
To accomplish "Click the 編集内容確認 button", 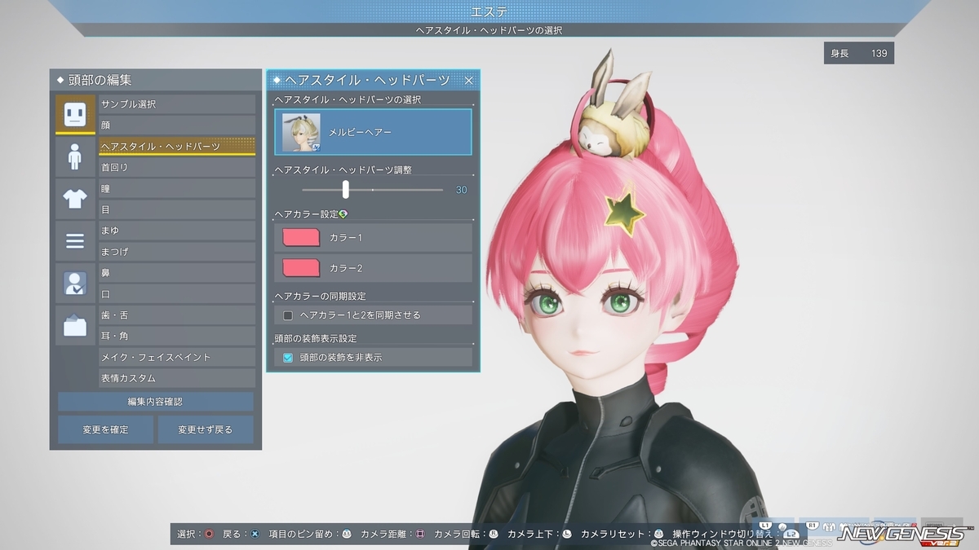I will pyautogui.click(x=156, y=402).
